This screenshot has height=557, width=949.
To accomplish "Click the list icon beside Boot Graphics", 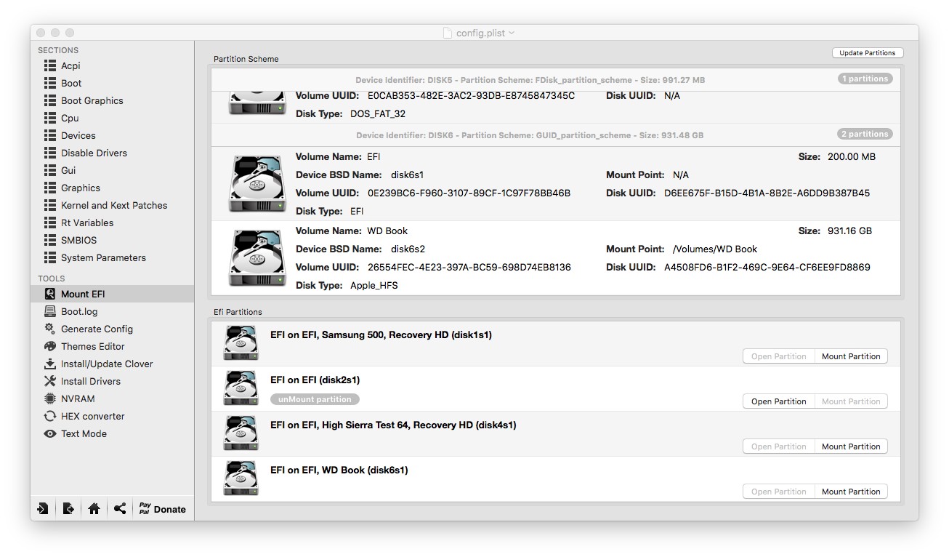I will tap(50, 100).
